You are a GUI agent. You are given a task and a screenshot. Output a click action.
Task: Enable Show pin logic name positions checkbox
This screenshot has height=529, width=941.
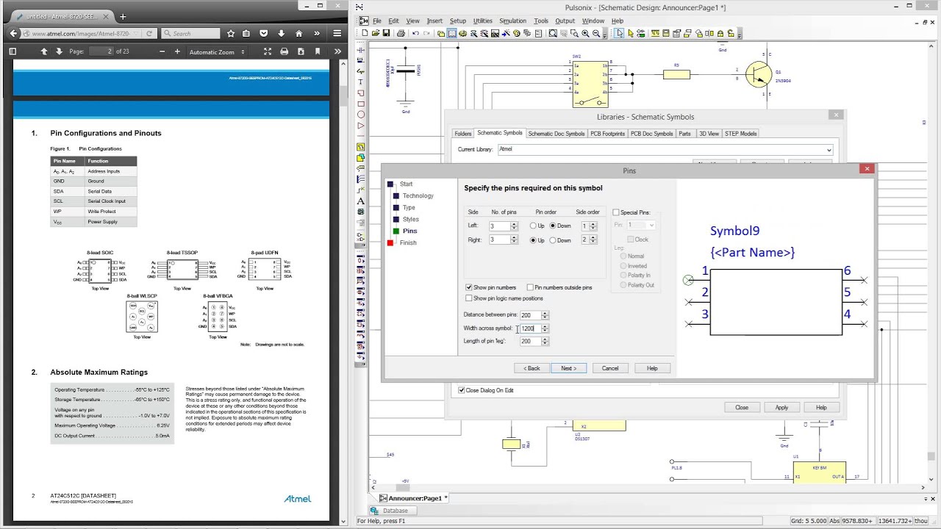[469, 298]
